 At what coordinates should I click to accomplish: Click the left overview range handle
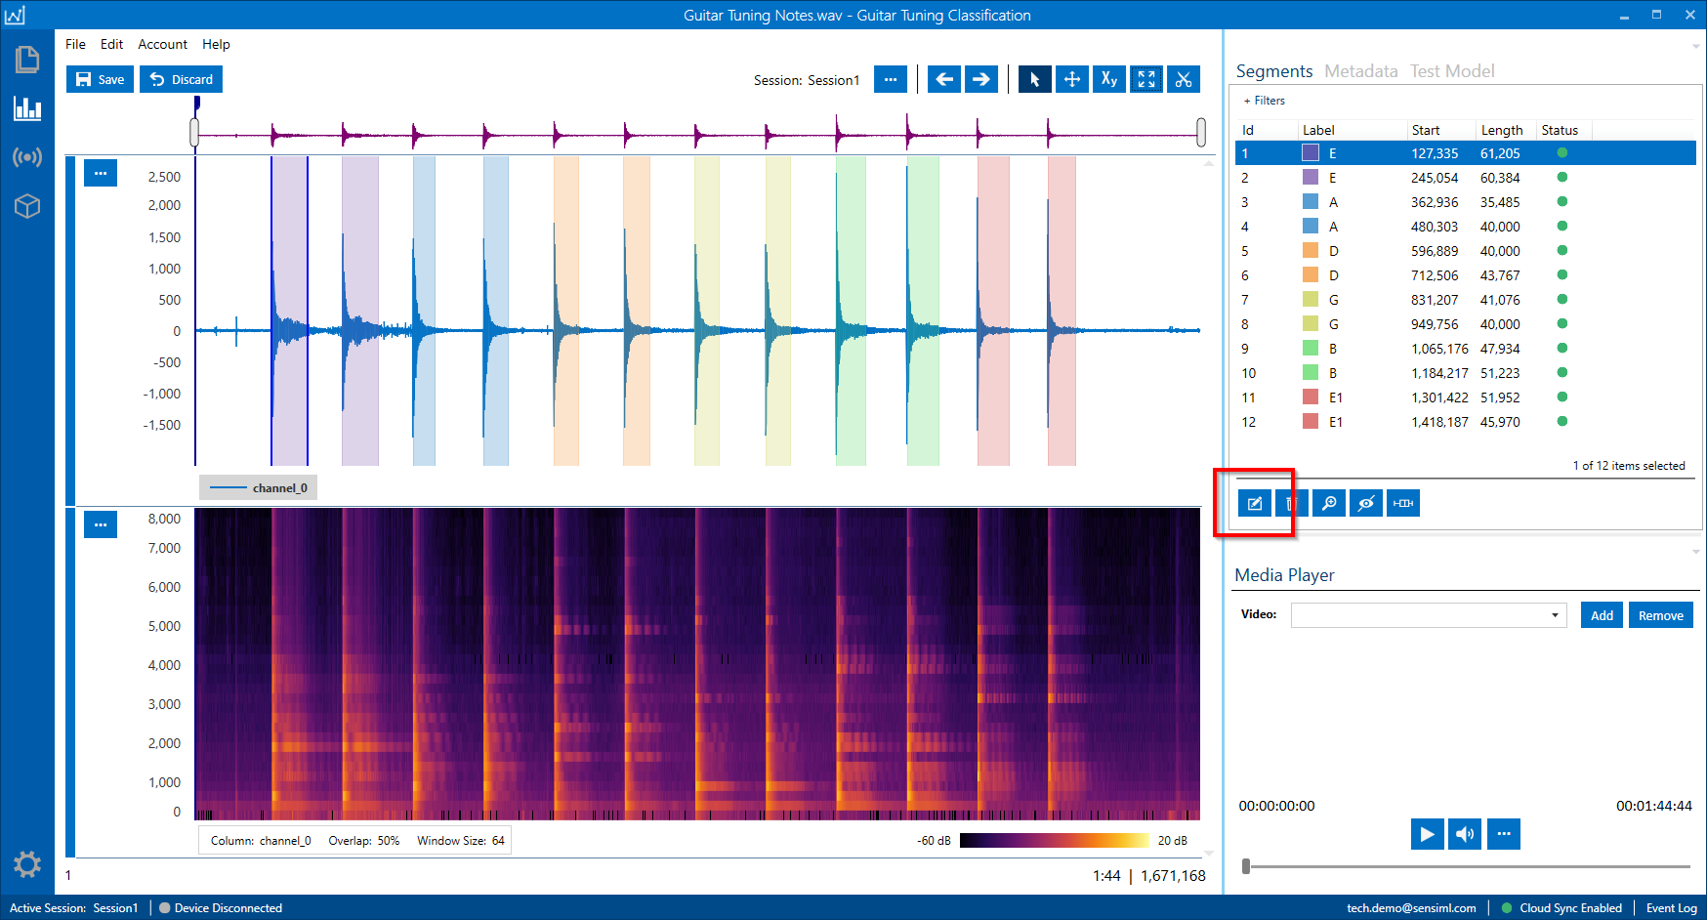pos(194,132)
